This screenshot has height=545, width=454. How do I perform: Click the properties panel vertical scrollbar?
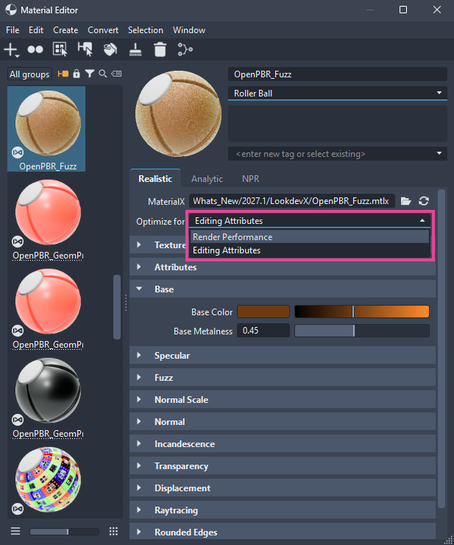coord(441,348)
